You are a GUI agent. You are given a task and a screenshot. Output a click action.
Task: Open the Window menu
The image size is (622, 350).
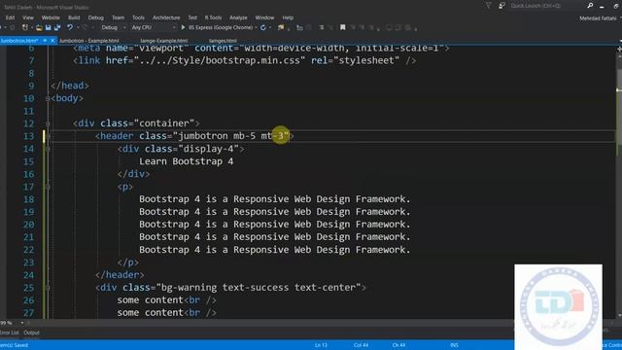click(264, 17)
